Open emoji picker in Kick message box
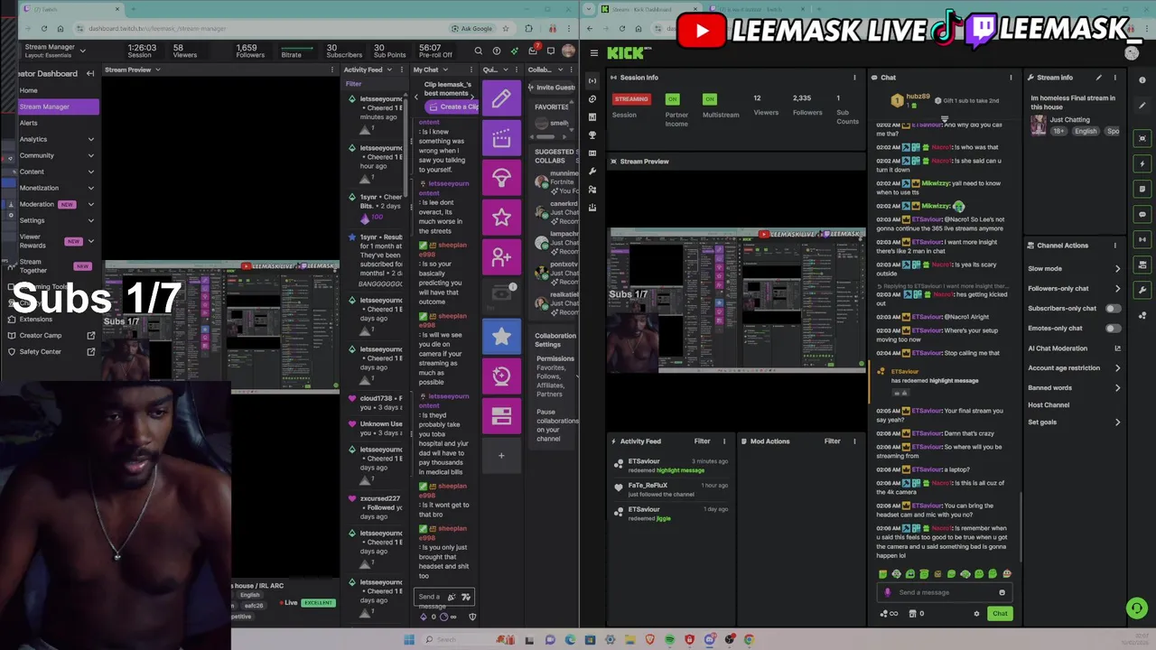The image size is (1156, 650). tap(1002, 592)
